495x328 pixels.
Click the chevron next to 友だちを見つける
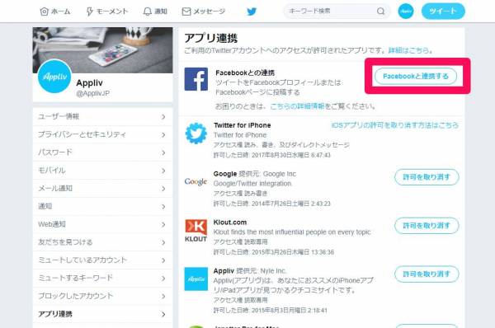tap(163, 242)
